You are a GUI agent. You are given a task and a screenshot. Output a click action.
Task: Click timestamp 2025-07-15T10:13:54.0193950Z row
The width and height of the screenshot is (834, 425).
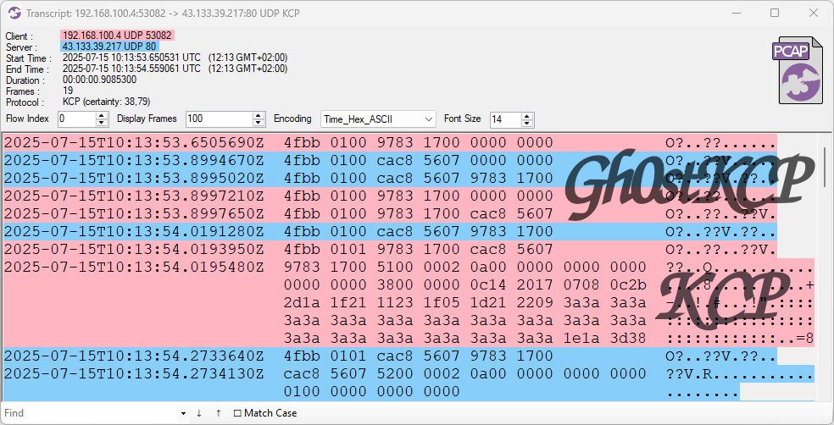coord(134,249)
